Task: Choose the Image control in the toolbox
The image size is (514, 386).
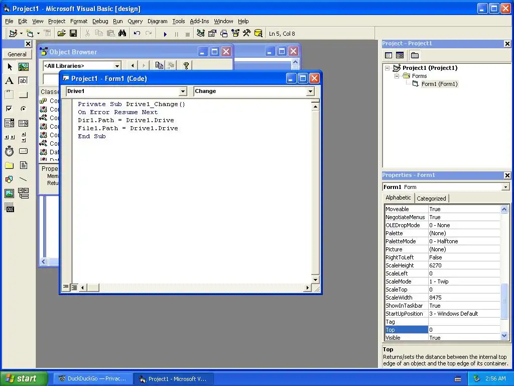Action: click(10, 194)
